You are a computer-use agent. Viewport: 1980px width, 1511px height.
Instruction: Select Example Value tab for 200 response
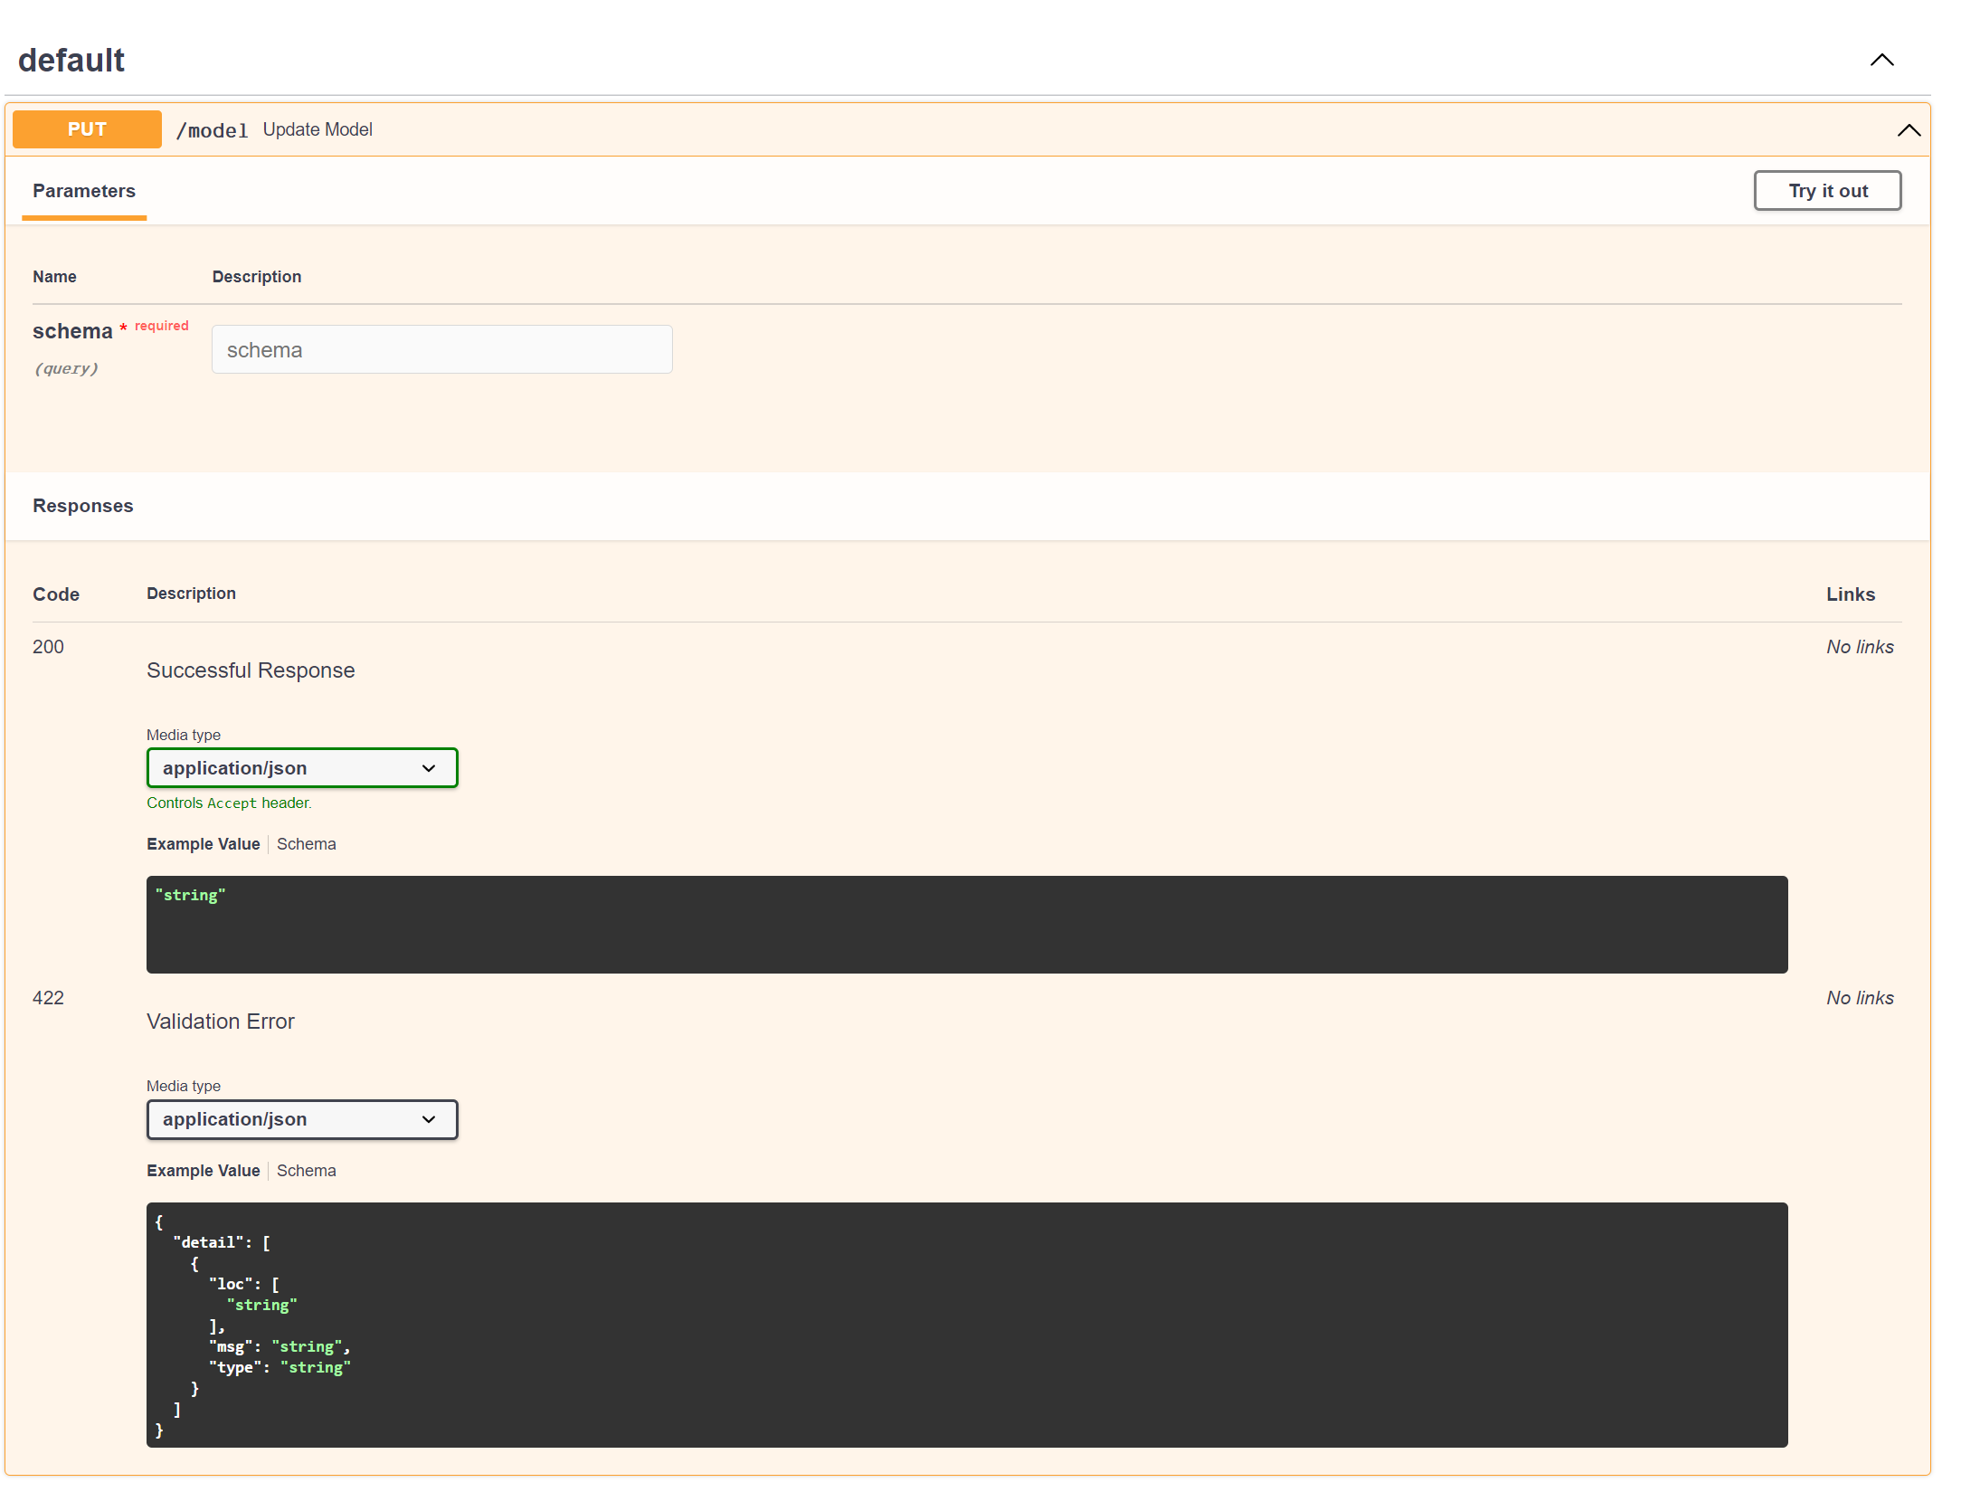[x=203, y=844]
